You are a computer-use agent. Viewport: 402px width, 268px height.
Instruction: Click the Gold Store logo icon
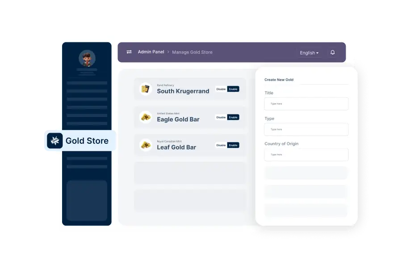(x=55, y=141)
